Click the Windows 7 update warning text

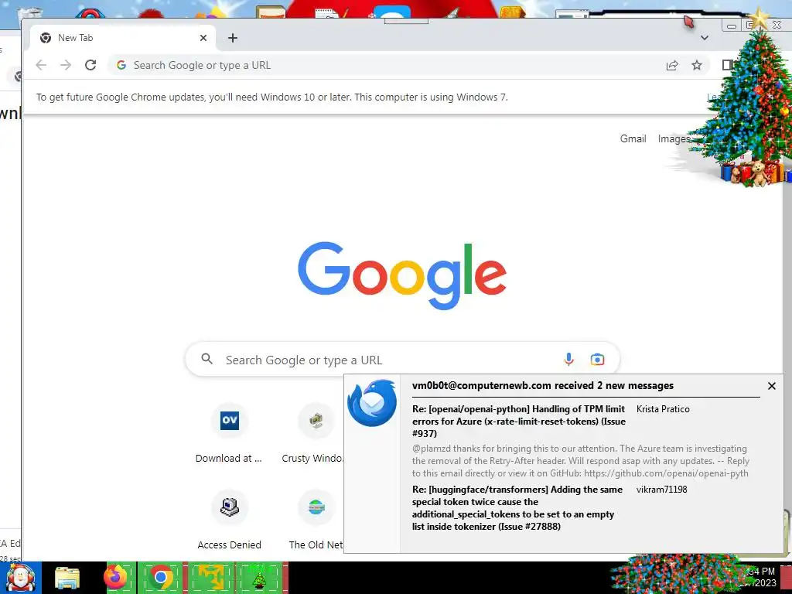(271, 97)
